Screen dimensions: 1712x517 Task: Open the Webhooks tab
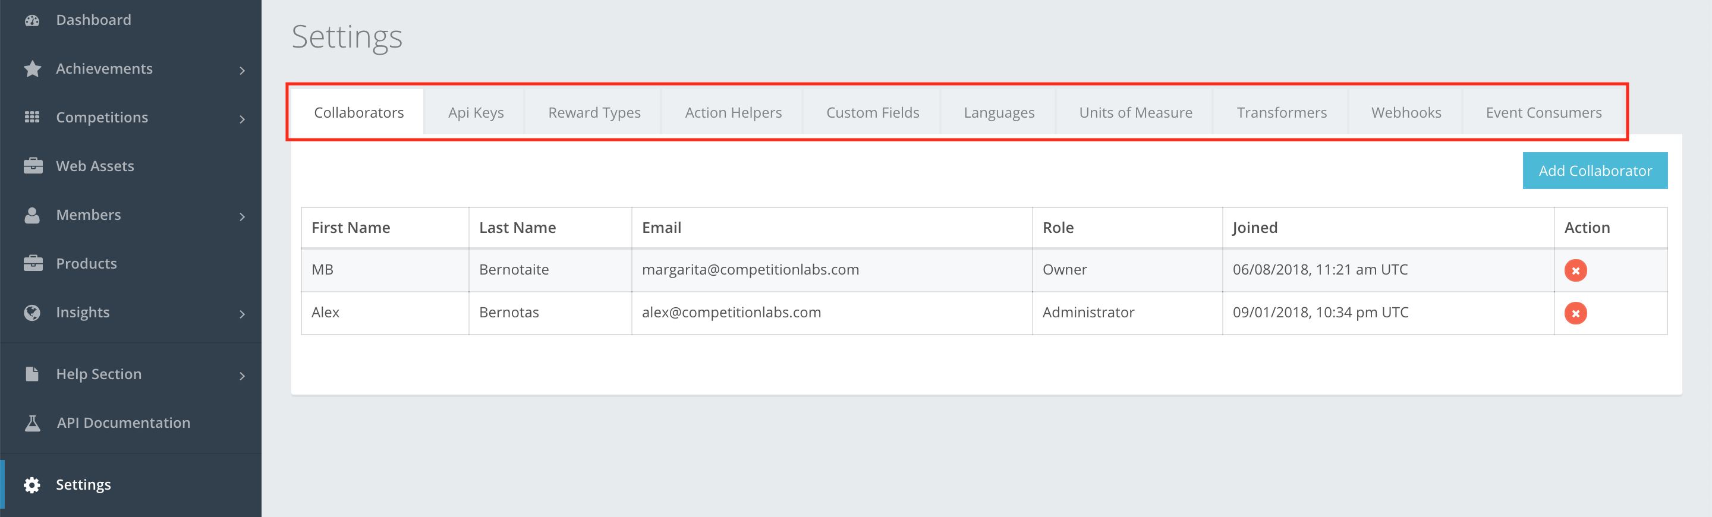click(1406, 113)
